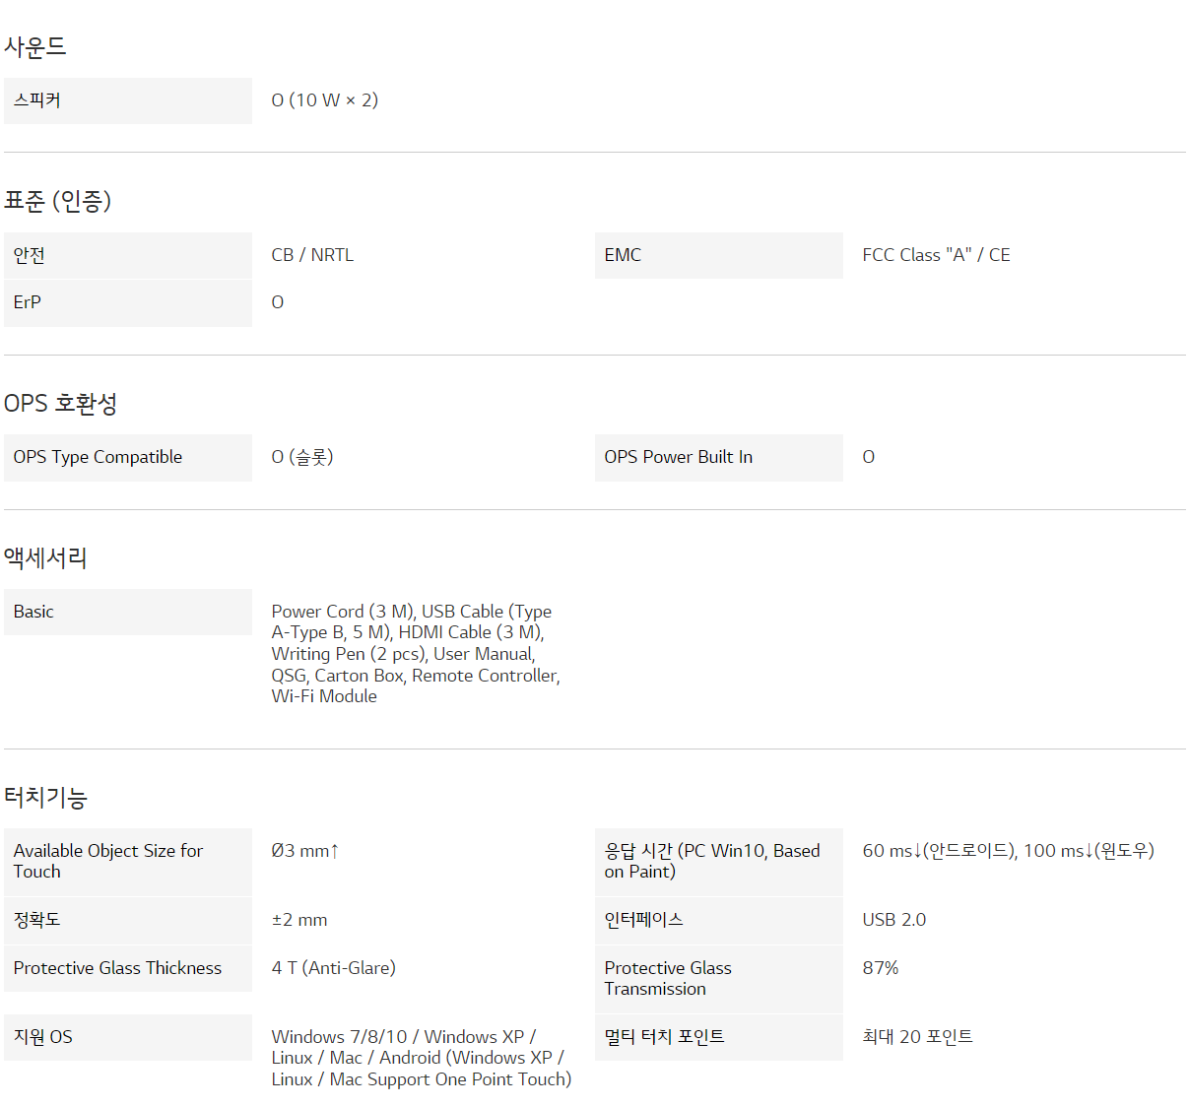Click the OPS Type Compatible label
Screen dimensions: 1190x1107
click(98, 457)
